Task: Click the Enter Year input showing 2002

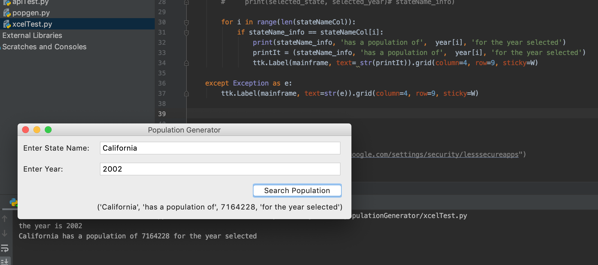Action: point(220,169)
